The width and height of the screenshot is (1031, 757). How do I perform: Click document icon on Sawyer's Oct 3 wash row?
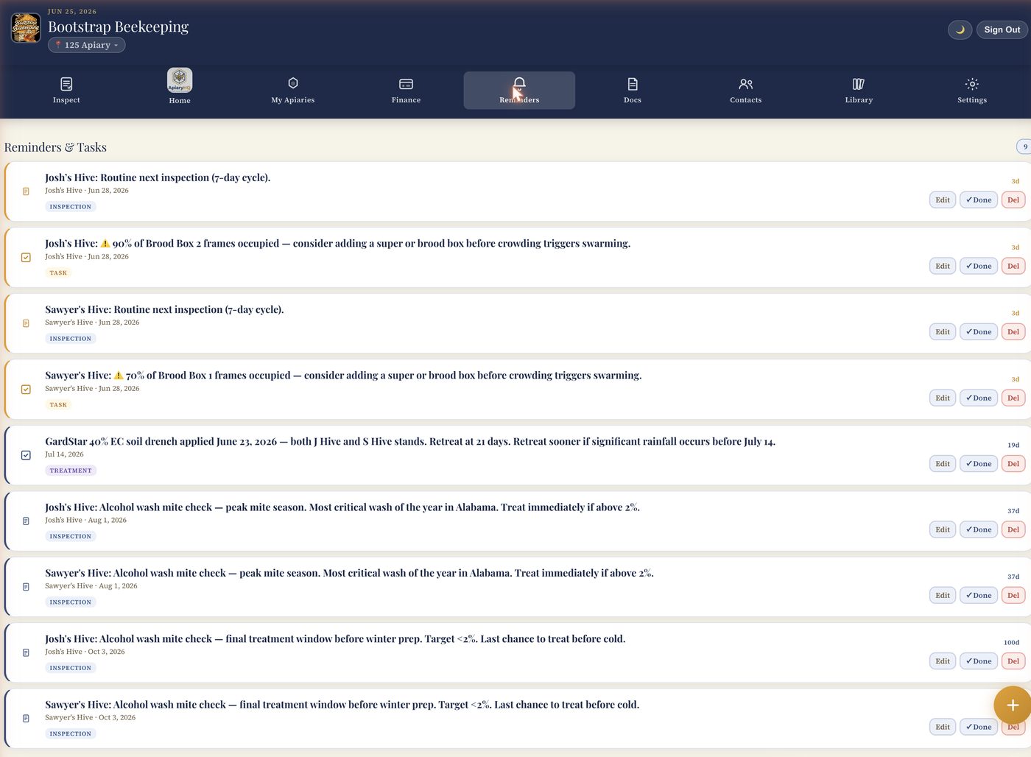tap(26, 719)
